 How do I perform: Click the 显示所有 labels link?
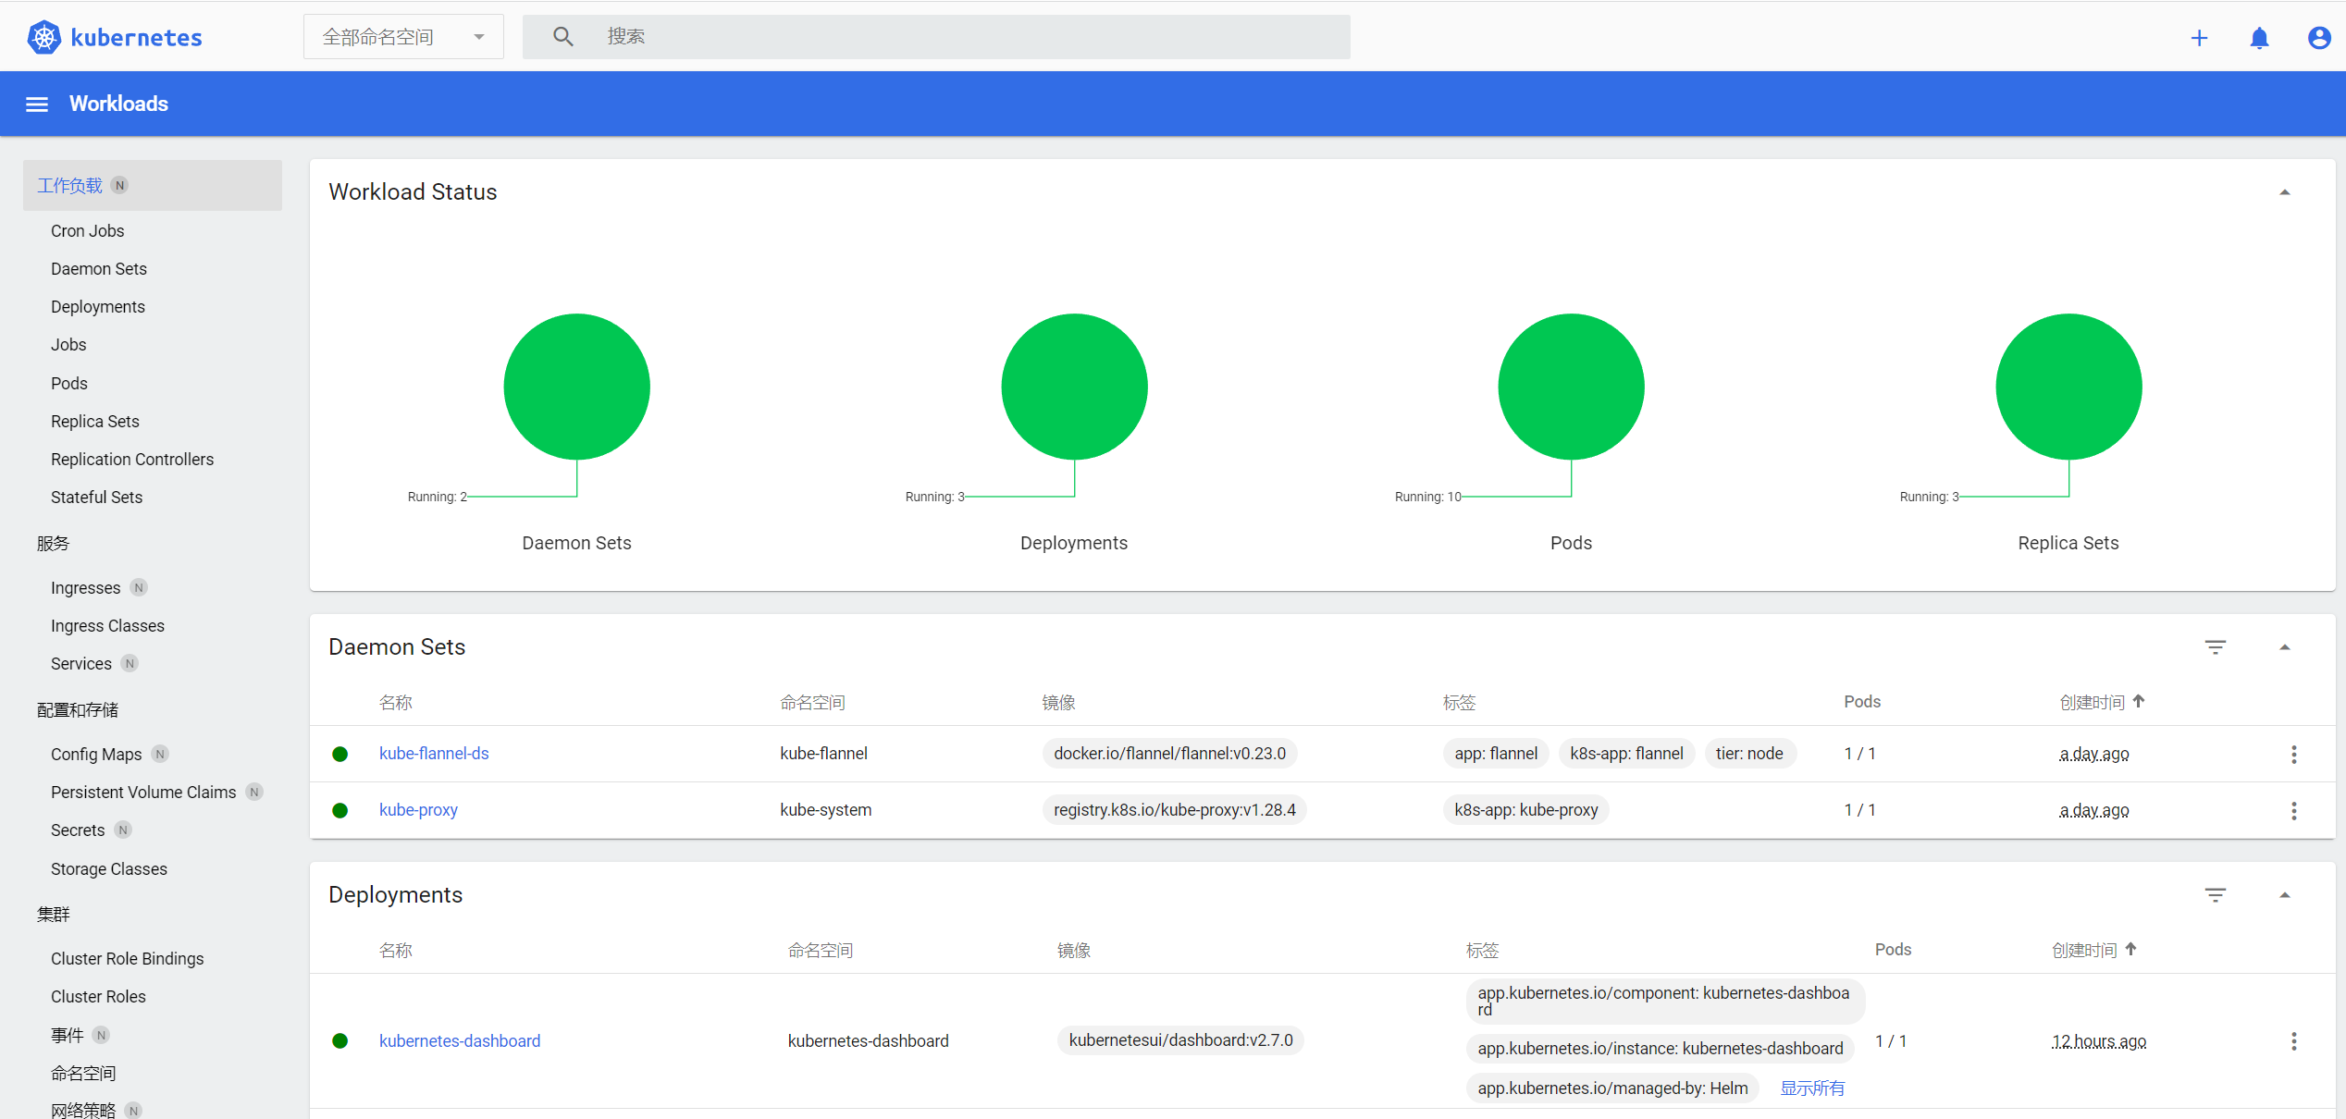pyautogui.click(x=1811, y=1088)
